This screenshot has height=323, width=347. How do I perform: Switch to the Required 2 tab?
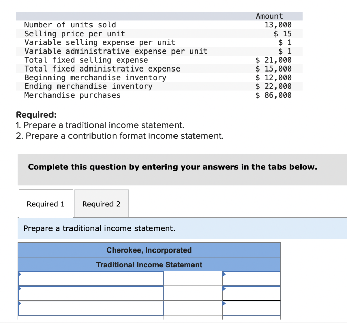(x=101, y=204)
